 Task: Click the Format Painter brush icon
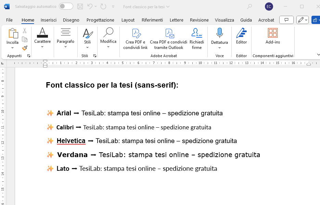click(x=25, y=48)
